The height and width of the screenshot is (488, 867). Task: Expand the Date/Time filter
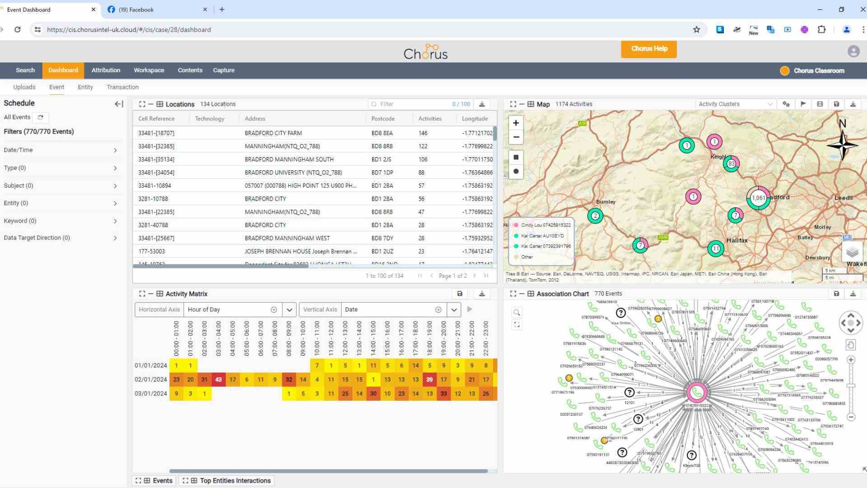click(x=61, y=150)
